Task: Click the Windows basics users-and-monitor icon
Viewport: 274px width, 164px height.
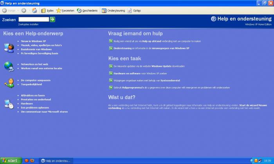Action: (x=9, y=48)
